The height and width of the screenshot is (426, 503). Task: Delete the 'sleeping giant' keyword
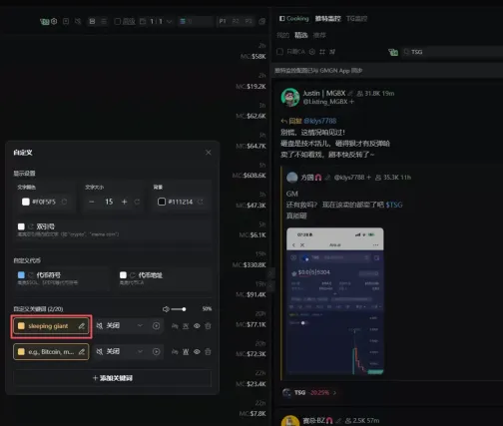[x=208, y=326]
